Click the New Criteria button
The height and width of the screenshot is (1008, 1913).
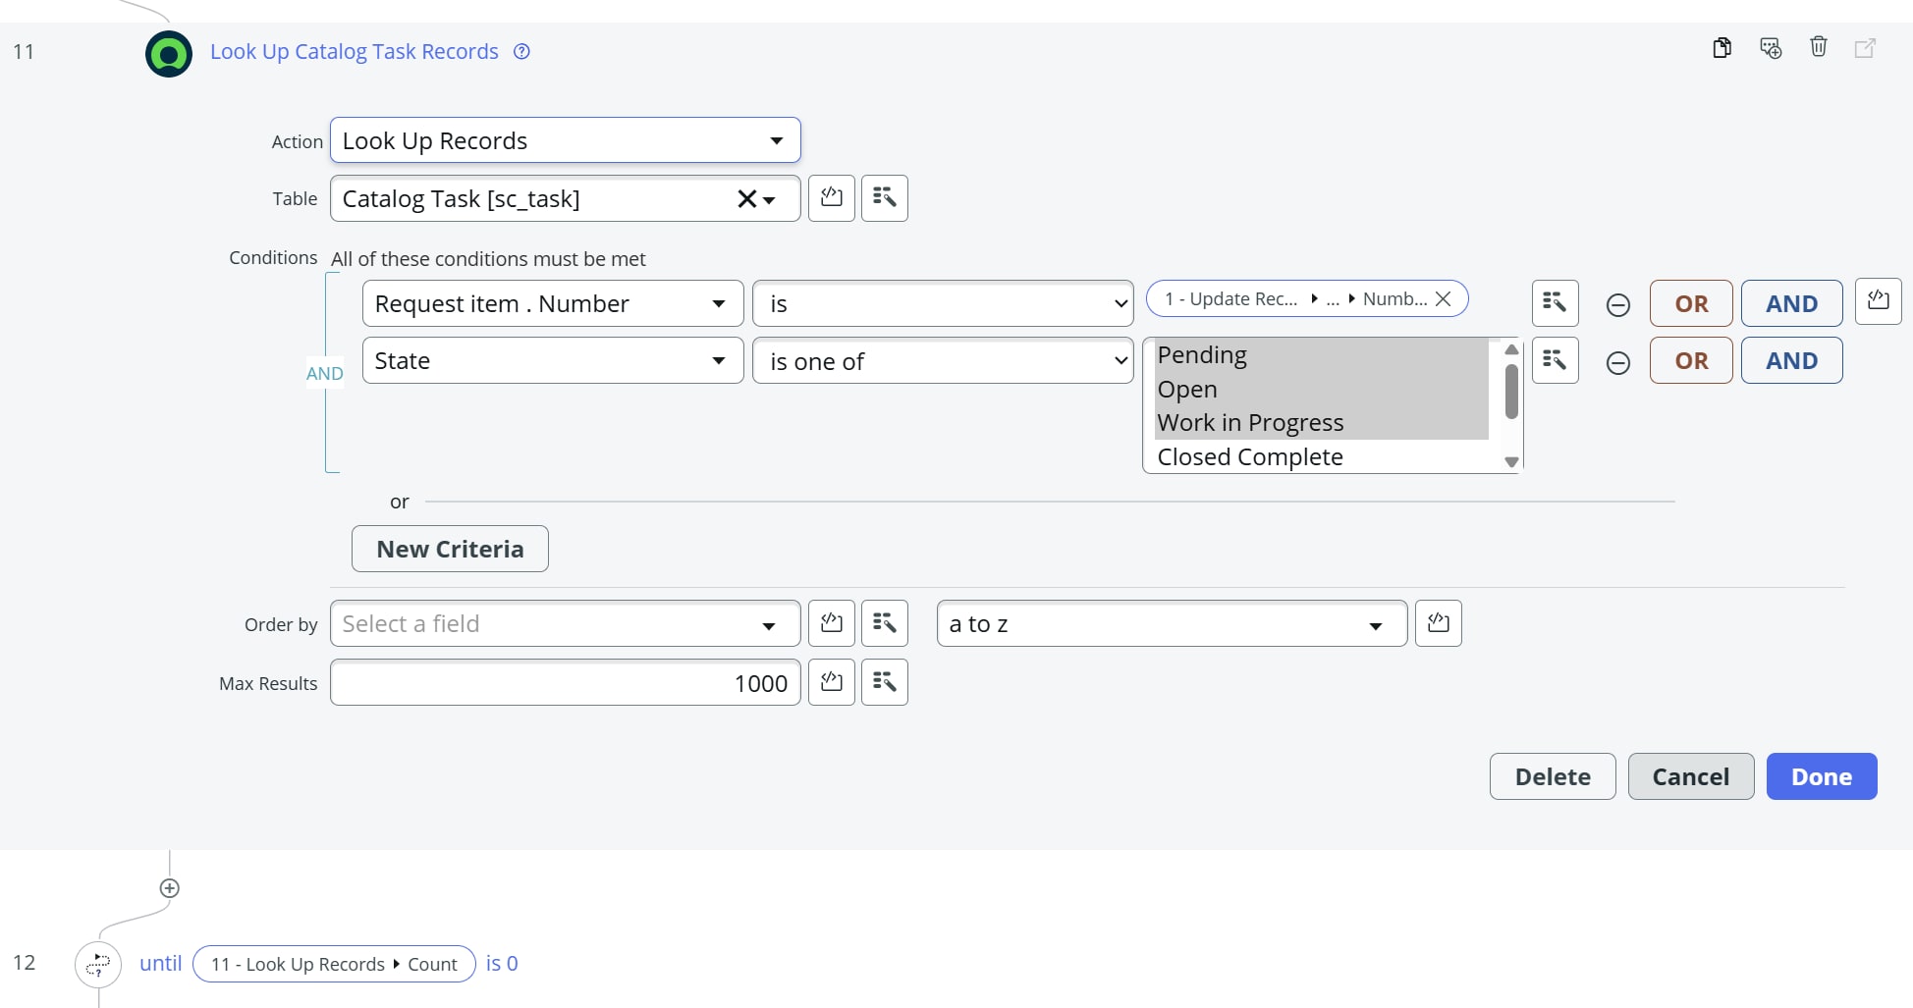pos(449,549)
